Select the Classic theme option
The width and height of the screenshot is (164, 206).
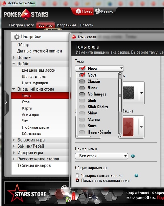(97, 82)
